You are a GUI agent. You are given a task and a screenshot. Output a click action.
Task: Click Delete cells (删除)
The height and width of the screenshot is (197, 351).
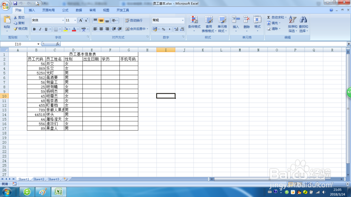pyautogui.click(x=246, y=24)
